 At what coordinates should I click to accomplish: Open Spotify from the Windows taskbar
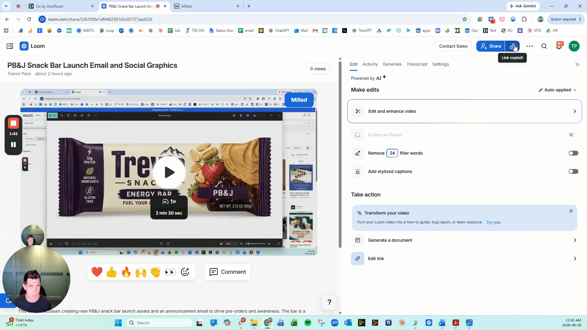coord(308,323)
